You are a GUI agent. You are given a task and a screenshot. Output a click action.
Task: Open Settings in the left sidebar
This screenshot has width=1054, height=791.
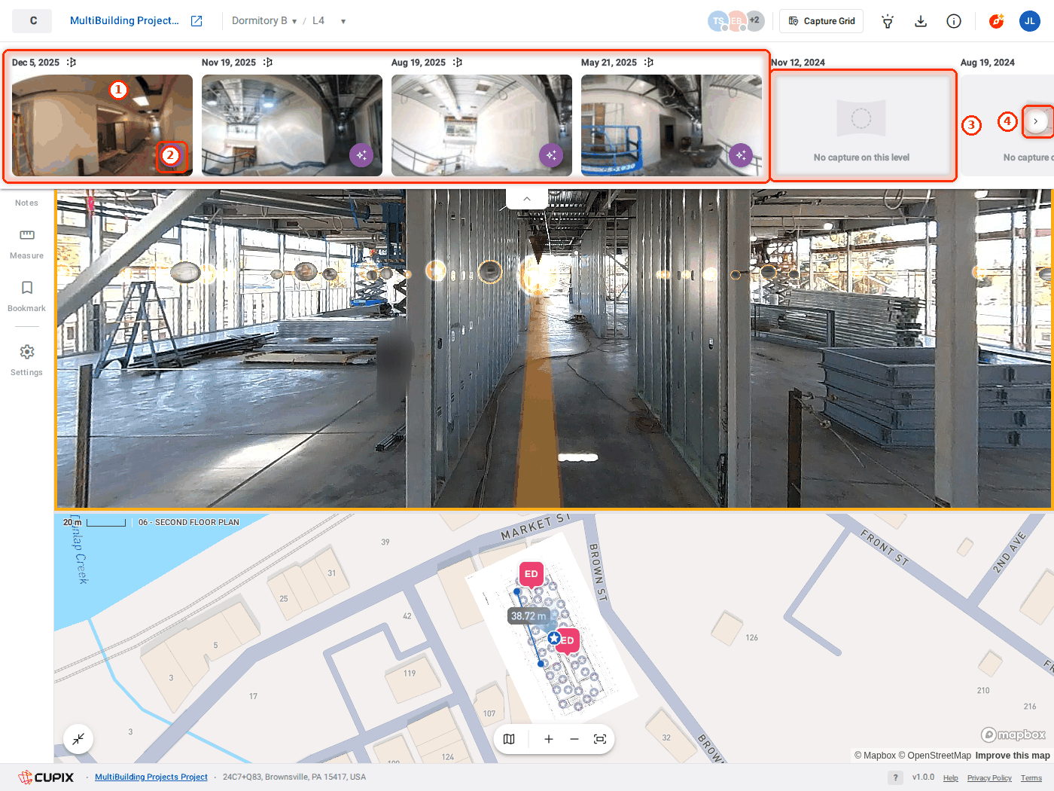coord(27,360)
